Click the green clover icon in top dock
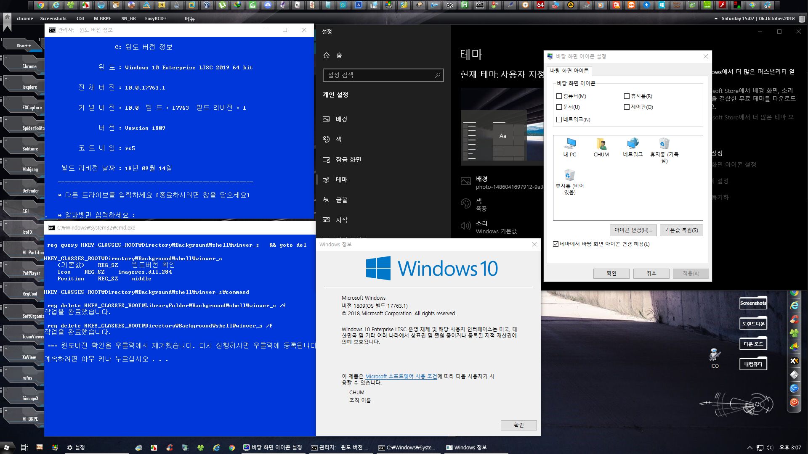The width and height of the screenshot is (808, 454). coord(71,5)
